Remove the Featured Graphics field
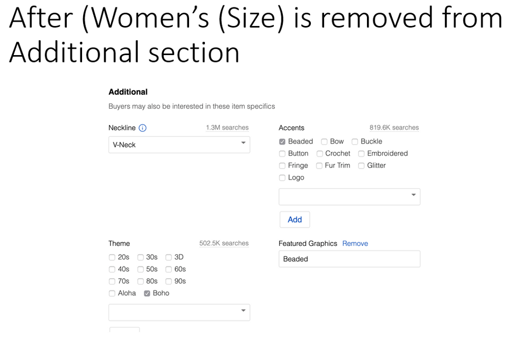Viewport: 529px width, 337px height. point(355,244)
